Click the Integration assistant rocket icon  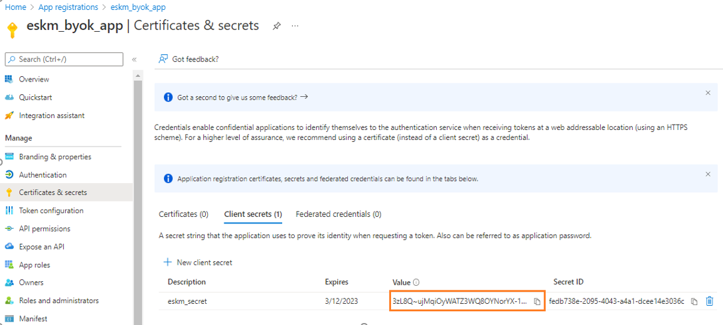[9, 115]
